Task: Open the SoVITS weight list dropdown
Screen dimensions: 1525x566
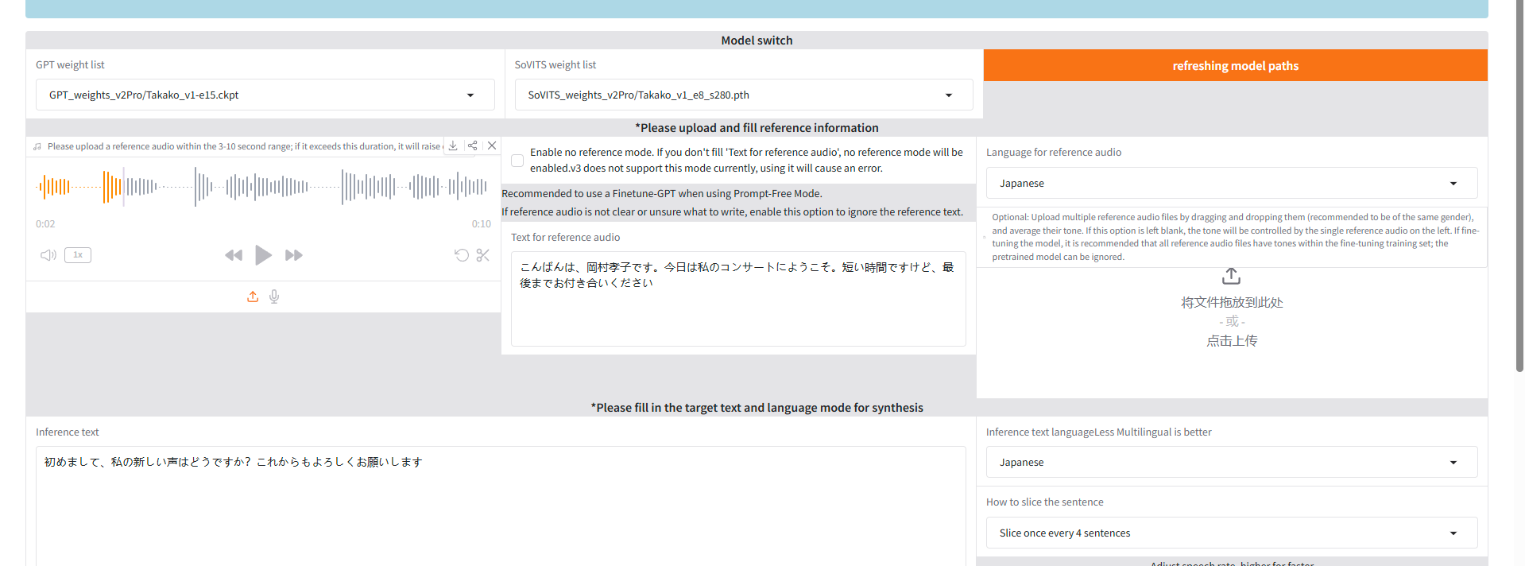Action: tap(744, 95)
